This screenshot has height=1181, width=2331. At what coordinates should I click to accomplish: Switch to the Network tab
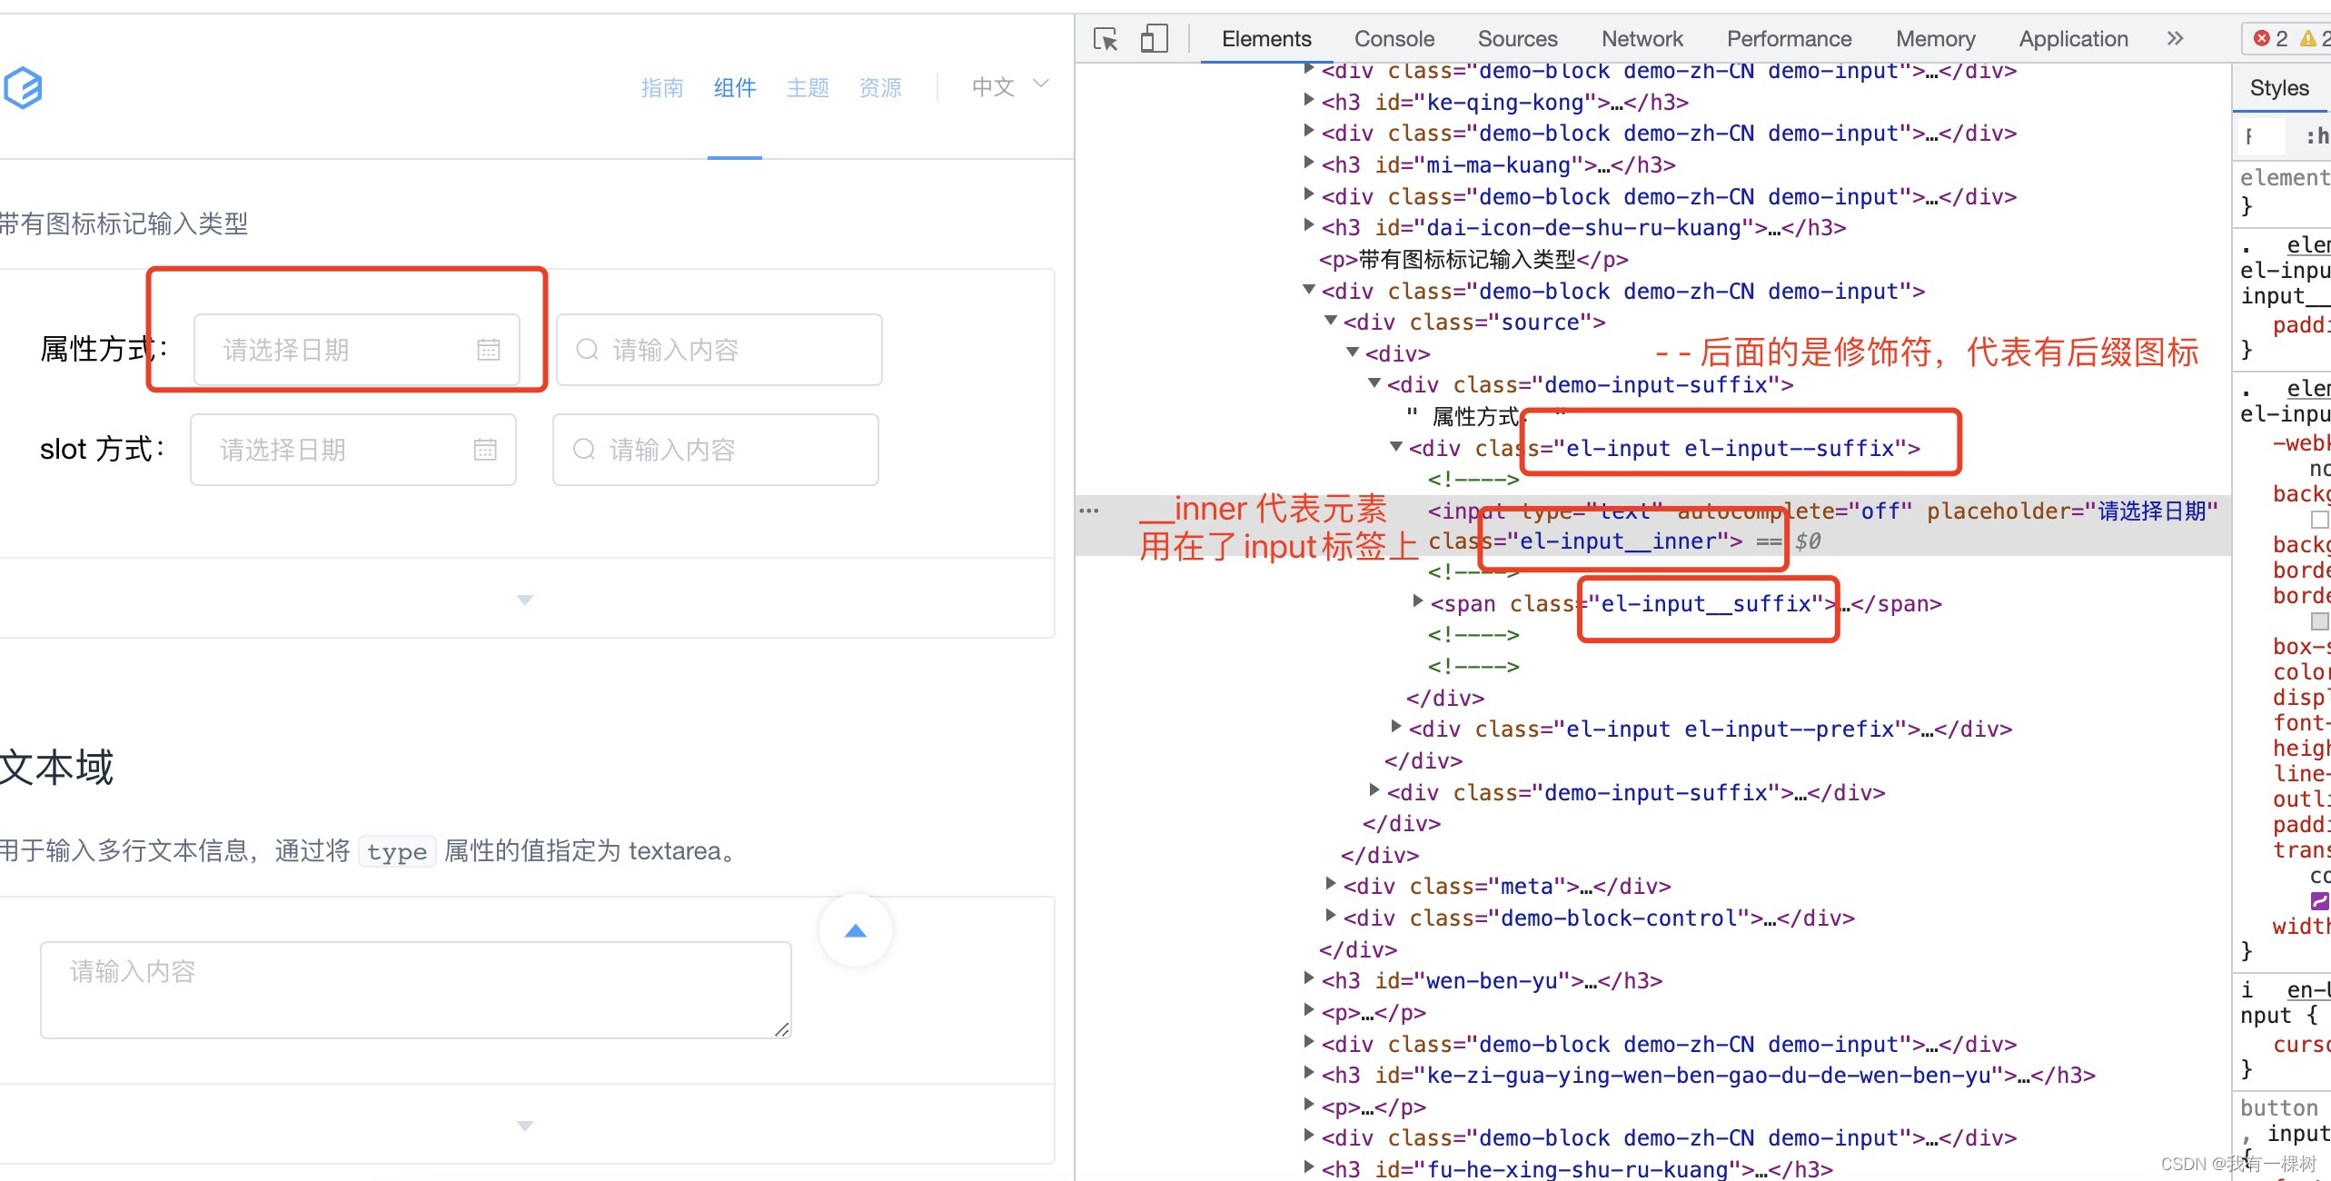point(1642,38)
